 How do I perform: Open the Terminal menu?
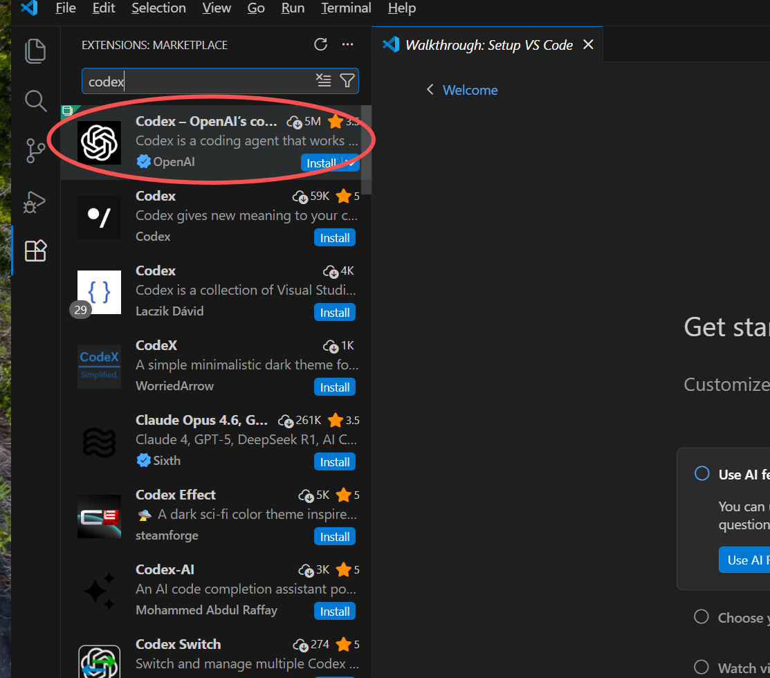pyautogui.click(x=346, y=8)
